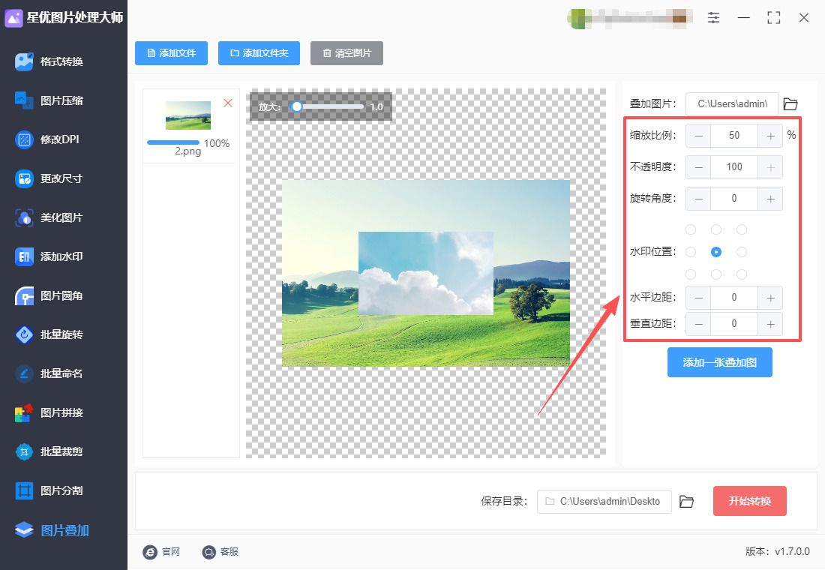
Task: Open the settings sliders icon in title bar
Action: (x=713, y=18)
